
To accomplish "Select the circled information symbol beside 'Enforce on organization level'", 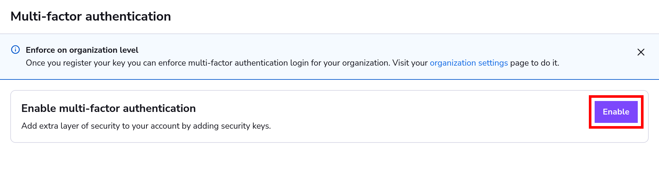I will pos(15,50).
